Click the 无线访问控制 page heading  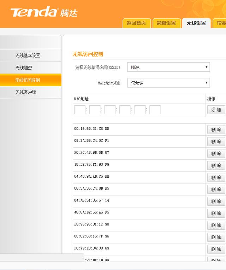(88, 54)
